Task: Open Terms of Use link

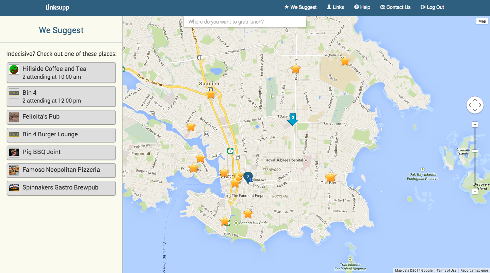Action: (x=446, y=271)
